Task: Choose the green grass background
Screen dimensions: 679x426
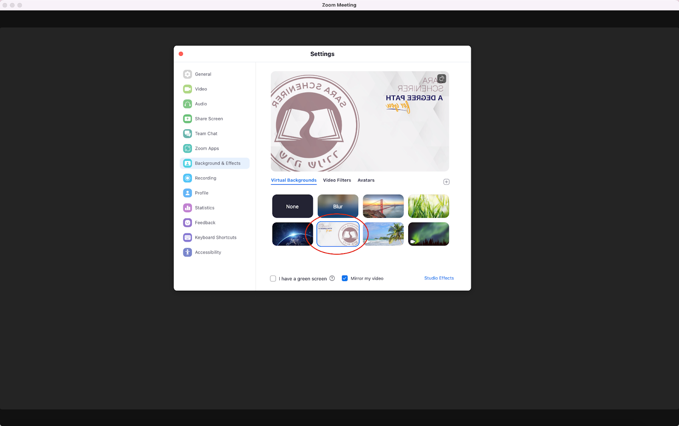Action: [429, 206]
